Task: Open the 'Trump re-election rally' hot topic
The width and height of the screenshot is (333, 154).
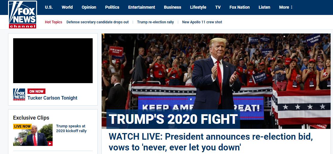Action: point(155,22)
